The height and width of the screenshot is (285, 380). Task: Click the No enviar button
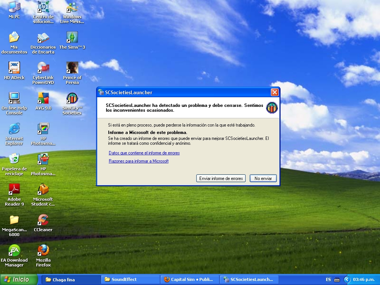[x=263, y=178]
